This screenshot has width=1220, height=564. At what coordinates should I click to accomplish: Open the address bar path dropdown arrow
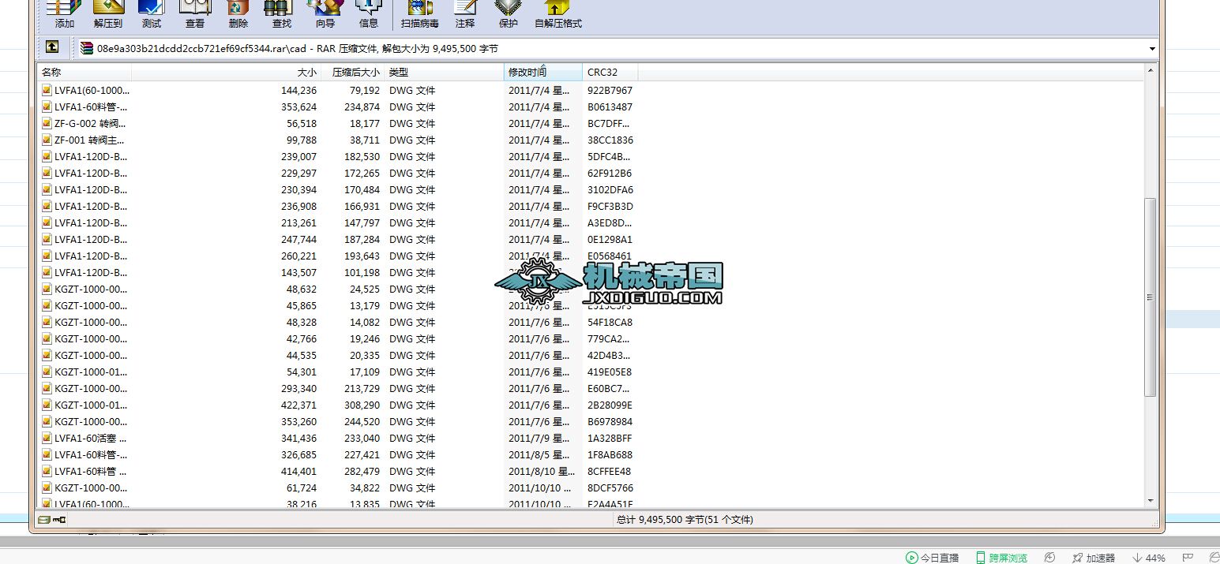[1153, 49]
